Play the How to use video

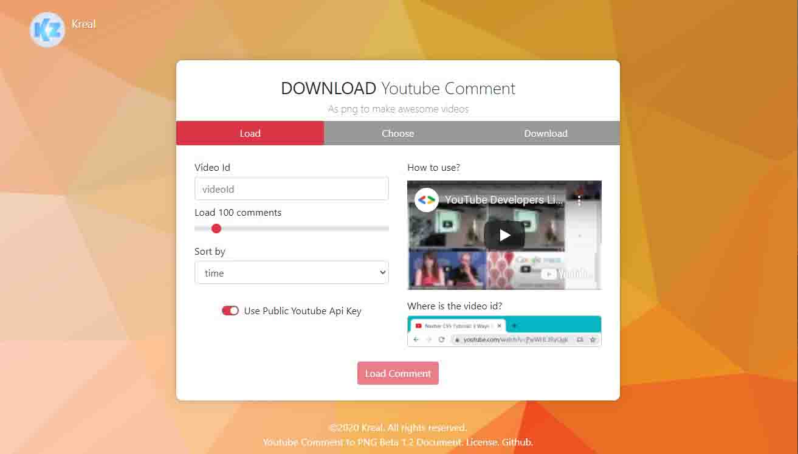(504, 235)
